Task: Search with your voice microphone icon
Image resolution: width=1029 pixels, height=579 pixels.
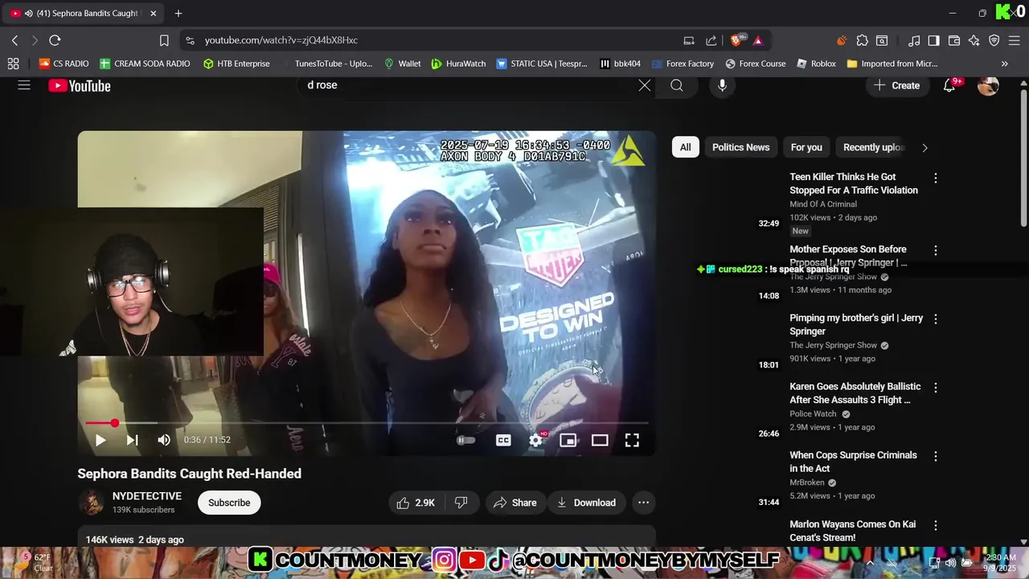Action: pyautogui.click(x=722, y=85)
